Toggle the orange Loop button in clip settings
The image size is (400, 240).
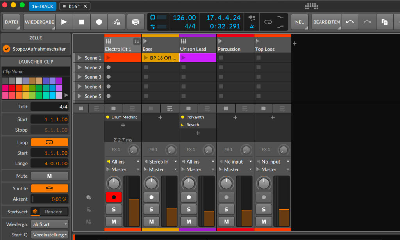[50, 142]
